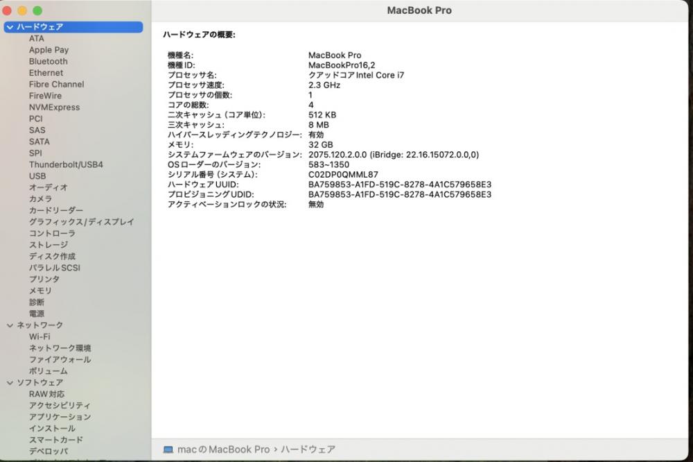Select コントローラ in the sidebar
Image resolution: width=693 pixels, height=462 pixels.
tap(52, 233)
